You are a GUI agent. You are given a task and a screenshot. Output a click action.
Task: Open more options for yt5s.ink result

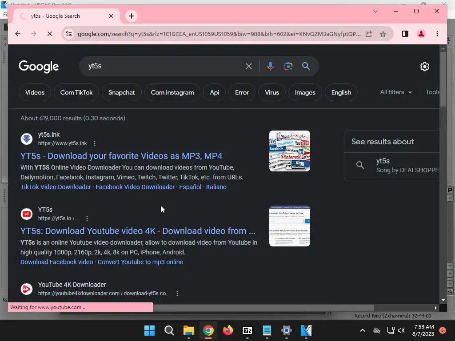95,143
